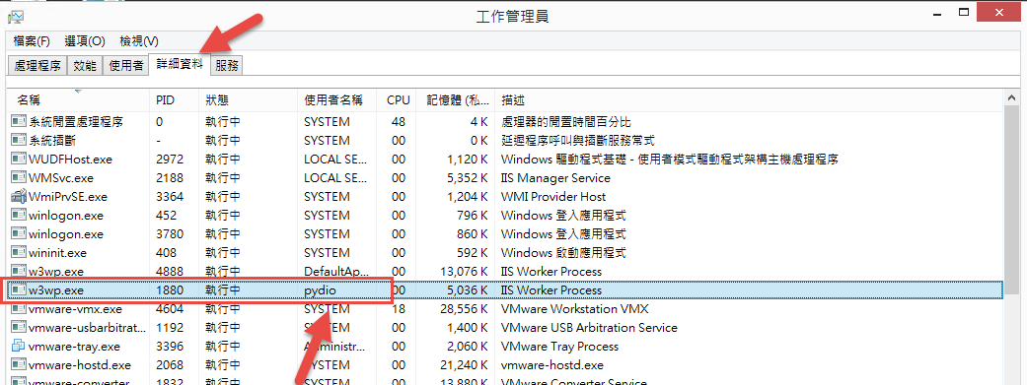Click the WMI Provider Host description
The image size is (1027, 385).
pyautogui.click(x=552, y=196)
